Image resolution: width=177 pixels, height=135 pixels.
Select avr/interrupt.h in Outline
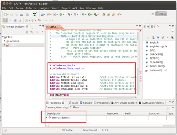click(x=158, y=46)
